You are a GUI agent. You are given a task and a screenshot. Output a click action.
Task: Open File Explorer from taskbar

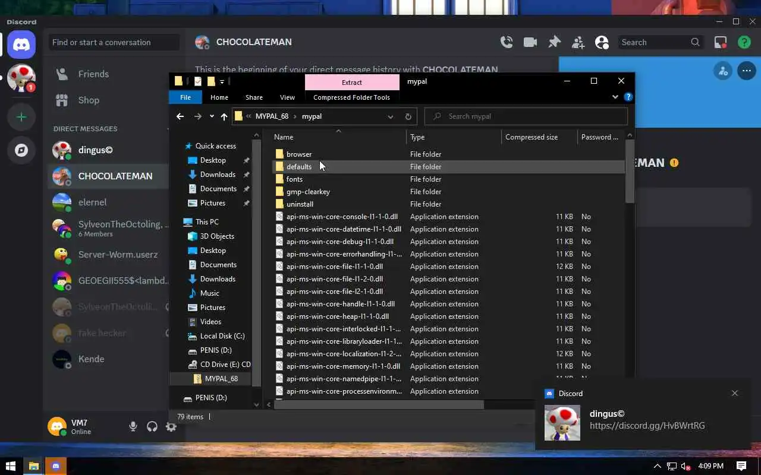33,466
